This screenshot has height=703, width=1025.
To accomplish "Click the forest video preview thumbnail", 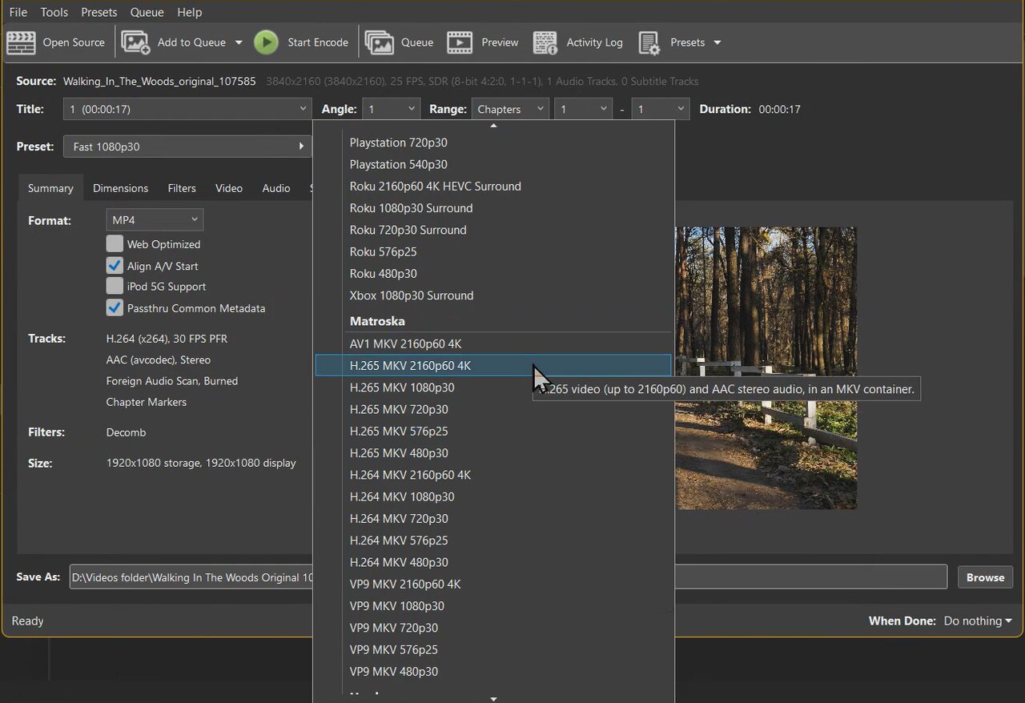I will [766, 368].
